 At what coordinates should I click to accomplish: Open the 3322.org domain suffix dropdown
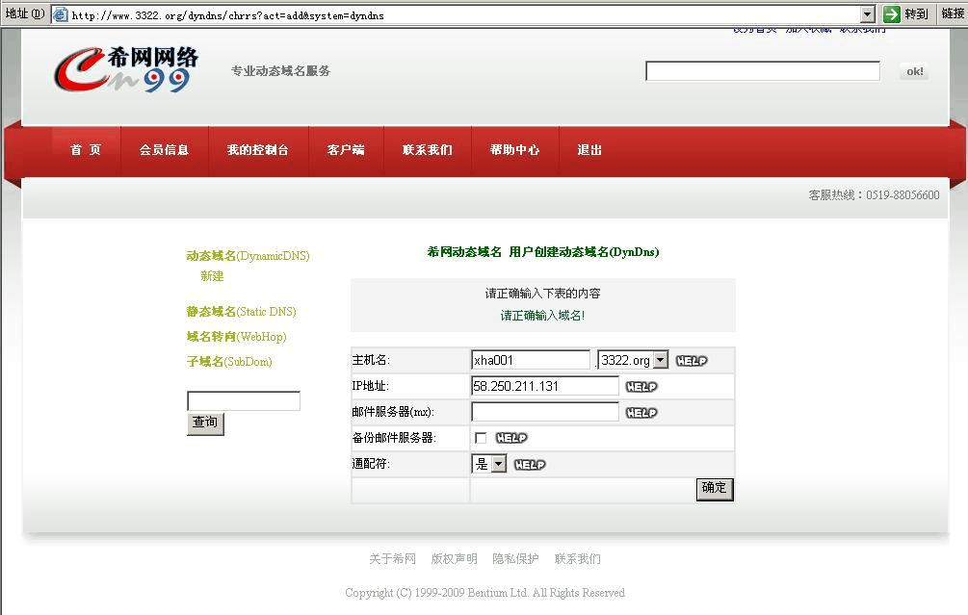click(x=660, y=360)
